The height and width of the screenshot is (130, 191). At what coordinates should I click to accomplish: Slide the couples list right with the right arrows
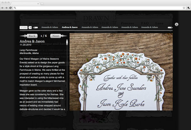[170, 28]
